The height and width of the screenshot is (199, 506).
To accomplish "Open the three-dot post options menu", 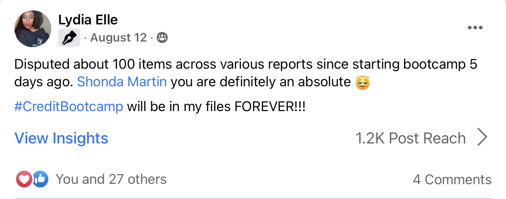I will (x=475, y=28).
